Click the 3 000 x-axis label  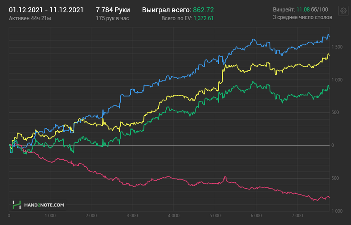[x=132, y=216]
